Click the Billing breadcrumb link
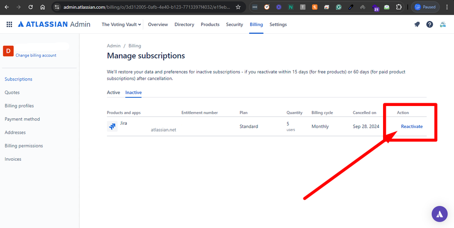 (135, 46)
